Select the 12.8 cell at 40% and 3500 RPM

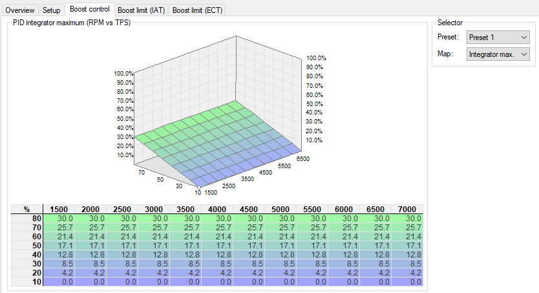point(185,254)
